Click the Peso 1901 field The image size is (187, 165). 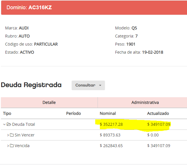pos(125,44)
